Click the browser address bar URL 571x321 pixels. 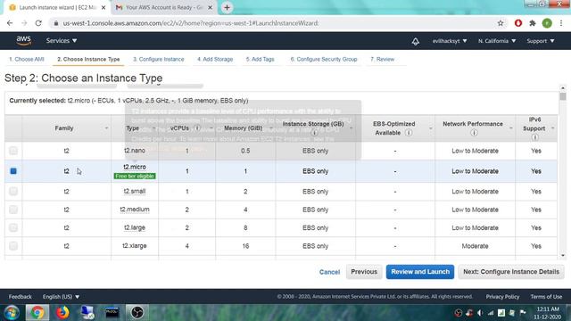(x=190, y=23)
